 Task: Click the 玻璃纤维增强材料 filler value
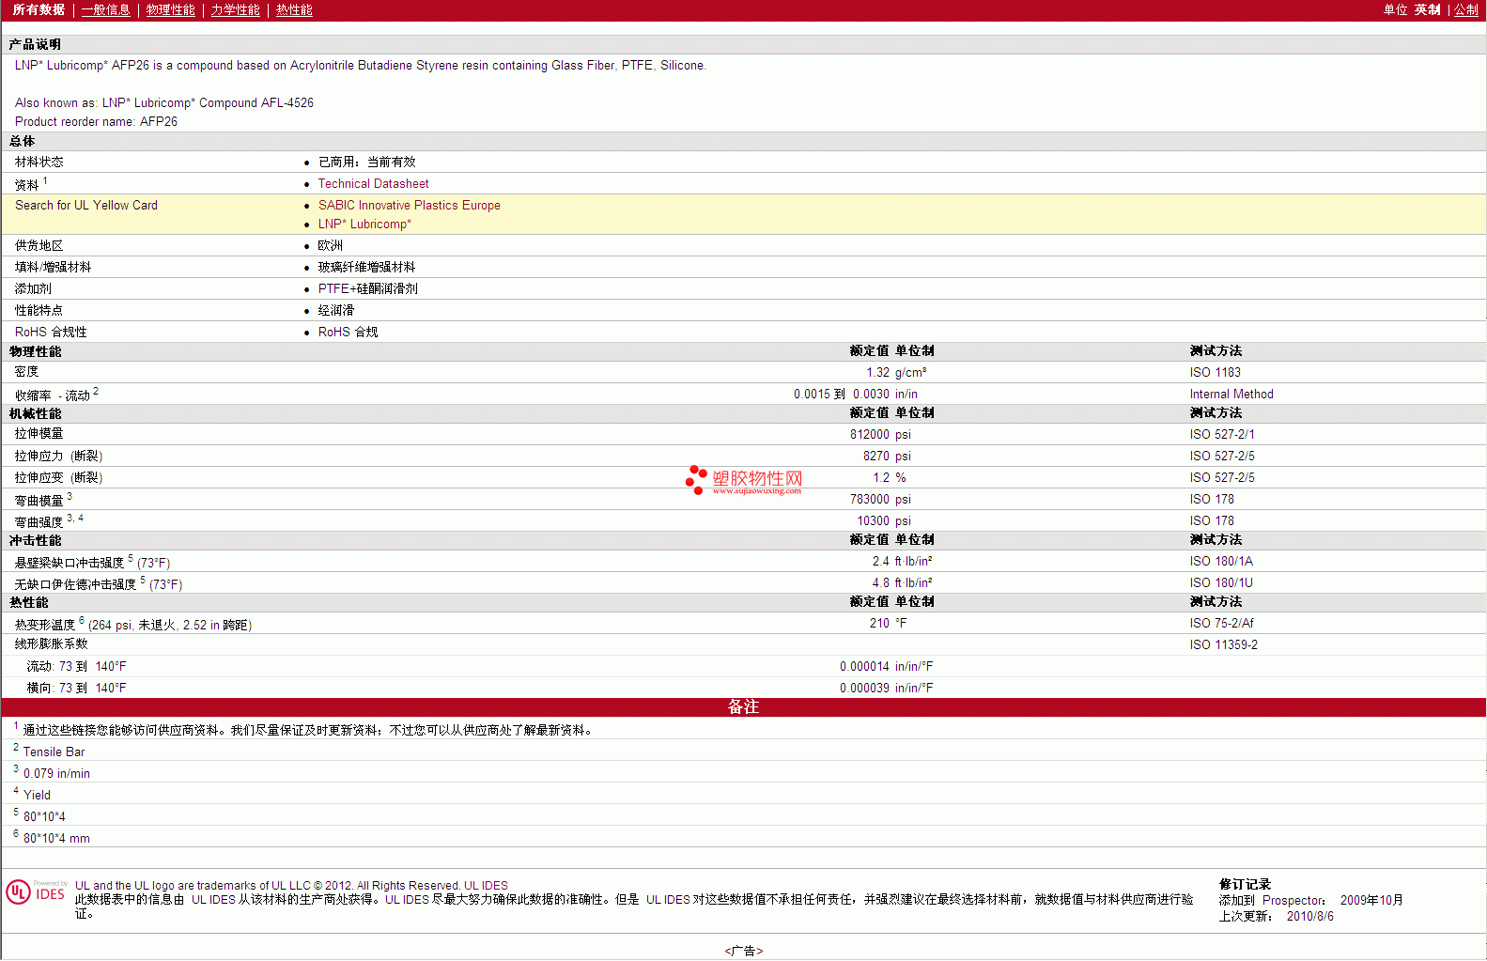pos(366,268)
